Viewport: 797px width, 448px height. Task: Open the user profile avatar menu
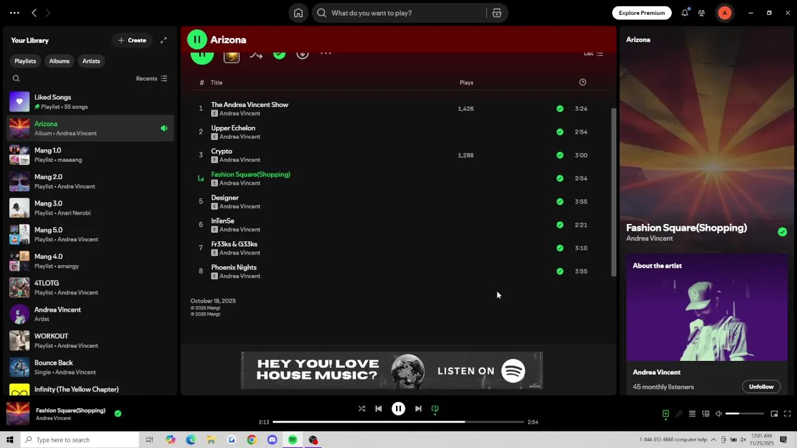point(724,12)
